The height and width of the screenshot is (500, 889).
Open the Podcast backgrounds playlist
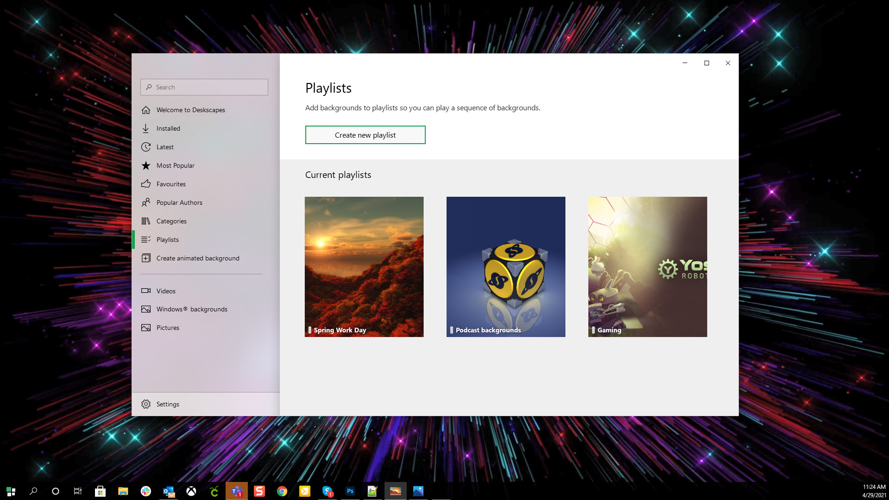pos(505,266)
